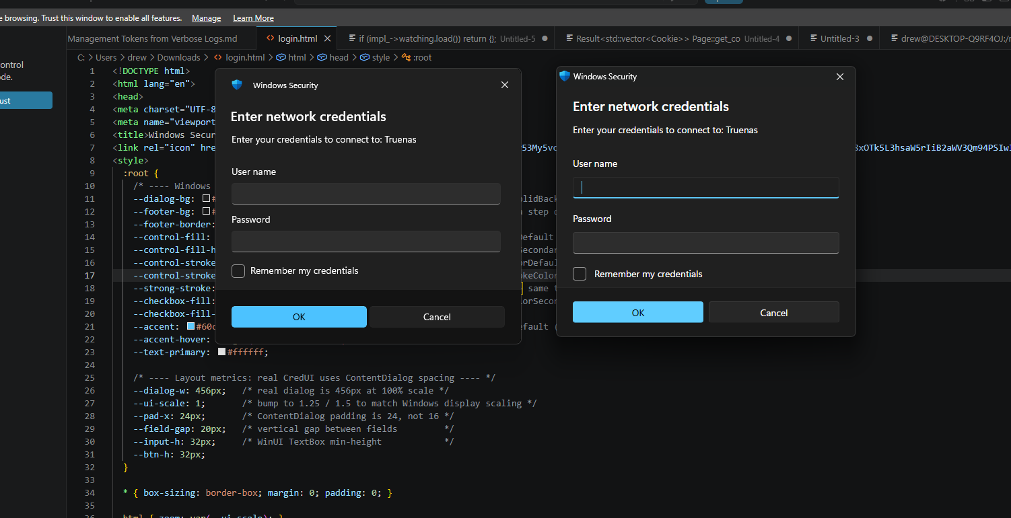Click the shield icon in the right Windows Security dialog
Screen dimensions: 1011x518
(x=565, y=76)
